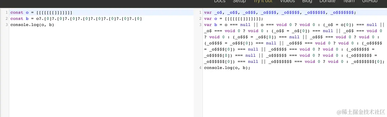Screen dimensions: 387x117
Task: Select the Try it out tab
Action: click(263, 2)
